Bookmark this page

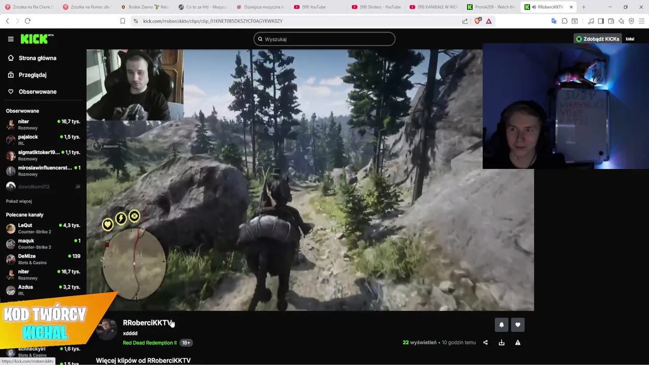(122, 21)
